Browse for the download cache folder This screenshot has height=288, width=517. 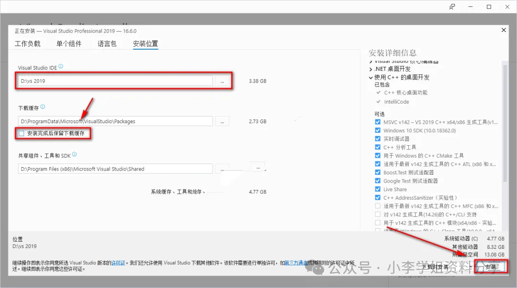point(222,121)
